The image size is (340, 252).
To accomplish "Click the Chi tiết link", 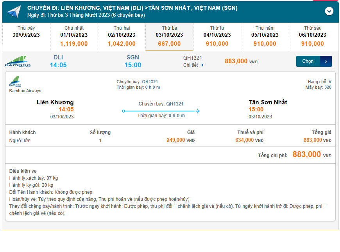I will tap(191, 65).
